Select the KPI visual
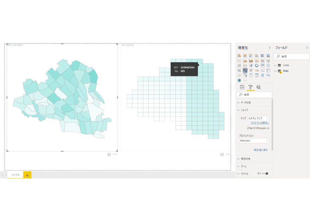The height and width of the screenshot is (221, 310). pyautogui.click(x=239, y=75)
